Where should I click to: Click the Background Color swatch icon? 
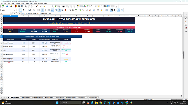(x=34, y=10)
